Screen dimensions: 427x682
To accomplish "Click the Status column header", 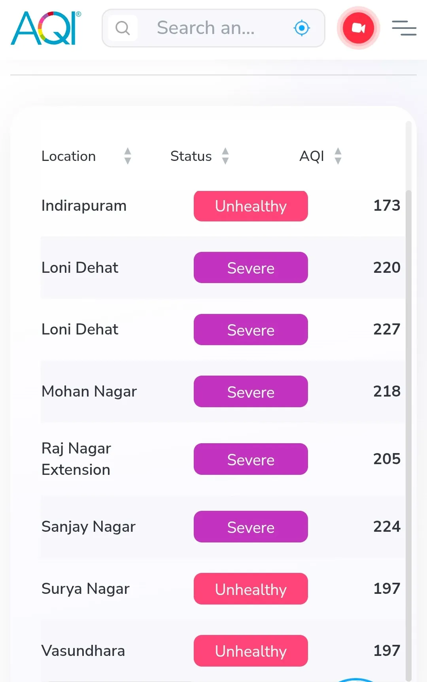I will (x=191, y=156).
